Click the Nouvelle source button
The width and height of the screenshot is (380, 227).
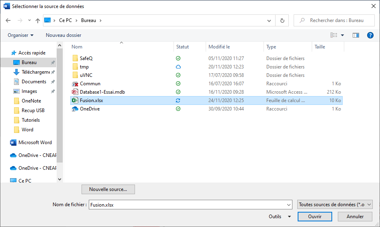click(x=108, y=189)
